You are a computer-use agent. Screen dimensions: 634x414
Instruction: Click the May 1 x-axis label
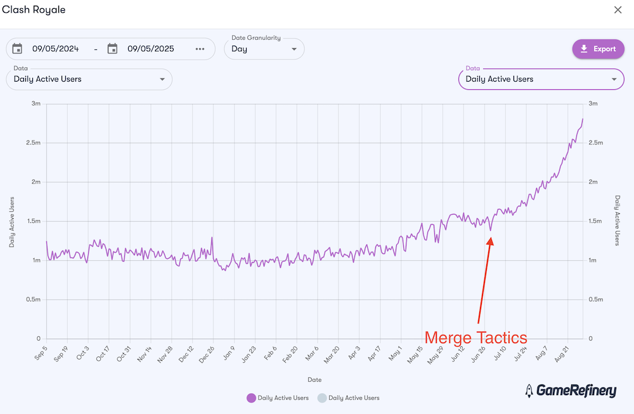pos(396,353)
